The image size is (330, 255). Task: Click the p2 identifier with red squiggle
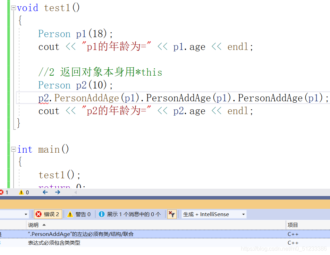pyautogui.click(x=43, y=98)
